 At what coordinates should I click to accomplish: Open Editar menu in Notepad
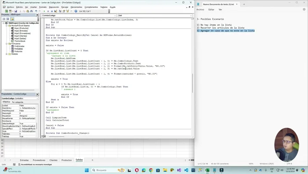coord(211,10)
